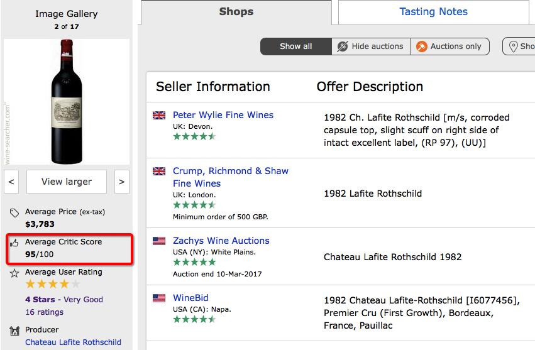The height and width of the screenshot is (350, 535).
Task: Click the price tag icon beside Average Price
Action: [x=14, y=212]
